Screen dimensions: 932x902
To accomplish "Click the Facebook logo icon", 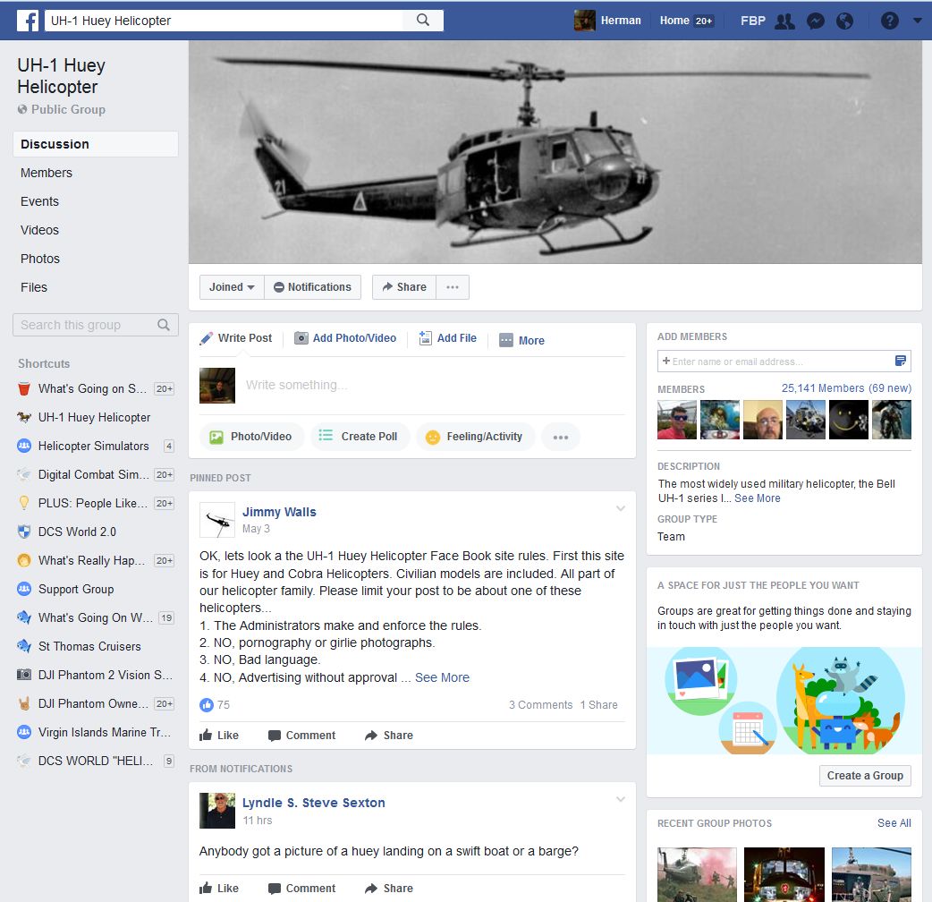I will pos(28,21).
